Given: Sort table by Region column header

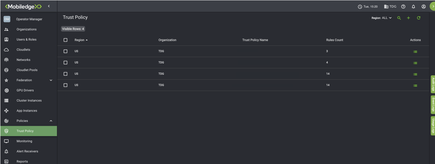Looking at the screenshot, I should tap(80, 40).
